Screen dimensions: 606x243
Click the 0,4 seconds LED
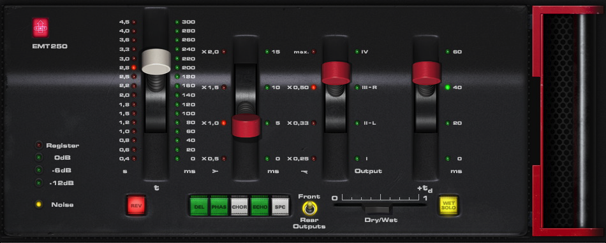(134, 158)
